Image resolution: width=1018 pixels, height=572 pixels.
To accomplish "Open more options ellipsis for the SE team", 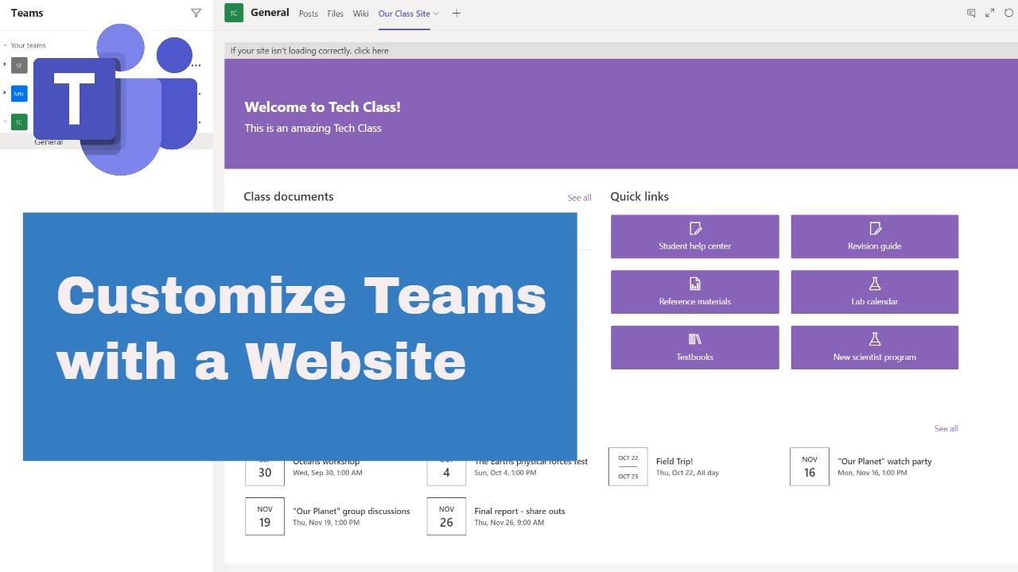I will tap(196, 65).
